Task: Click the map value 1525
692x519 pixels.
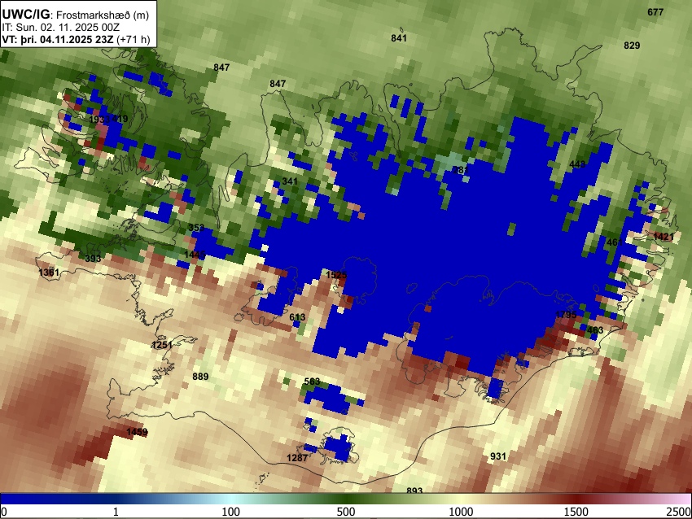Action: coord(336,275)
